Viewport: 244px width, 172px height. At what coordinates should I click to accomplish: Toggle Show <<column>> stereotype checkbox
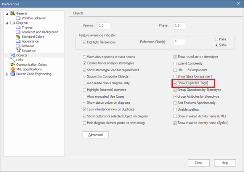coord(175,57)
